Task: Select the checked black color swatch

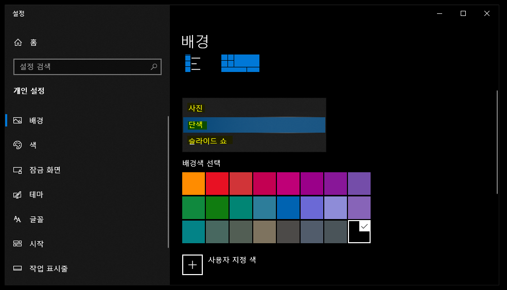Action: click(x=359, y=231)
